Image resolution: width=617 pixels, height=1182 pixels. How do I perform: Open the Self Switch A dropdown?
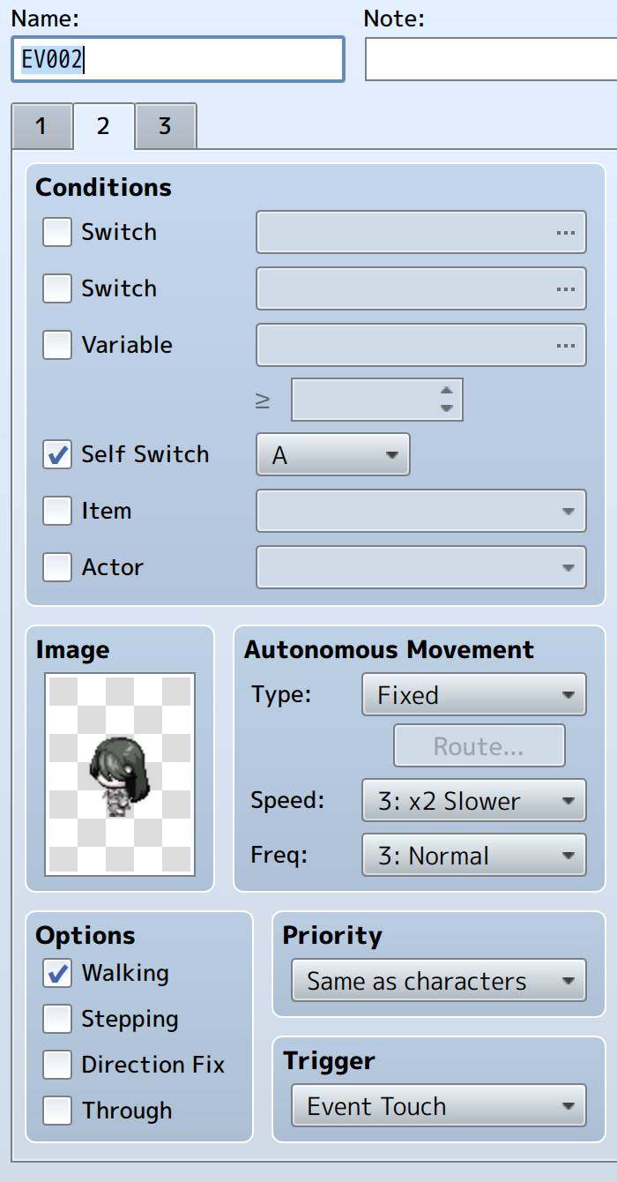click(x=332, y=454)
